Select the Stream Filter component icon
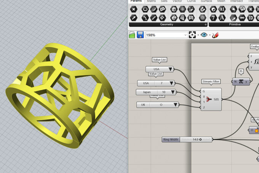Screen dimensions: 259x173 pos(209,99)
